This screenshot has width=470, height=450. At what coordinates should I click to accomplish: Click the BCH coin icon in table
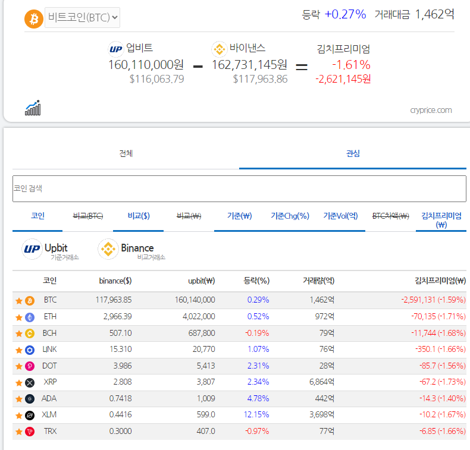click(x=30, y=333)
